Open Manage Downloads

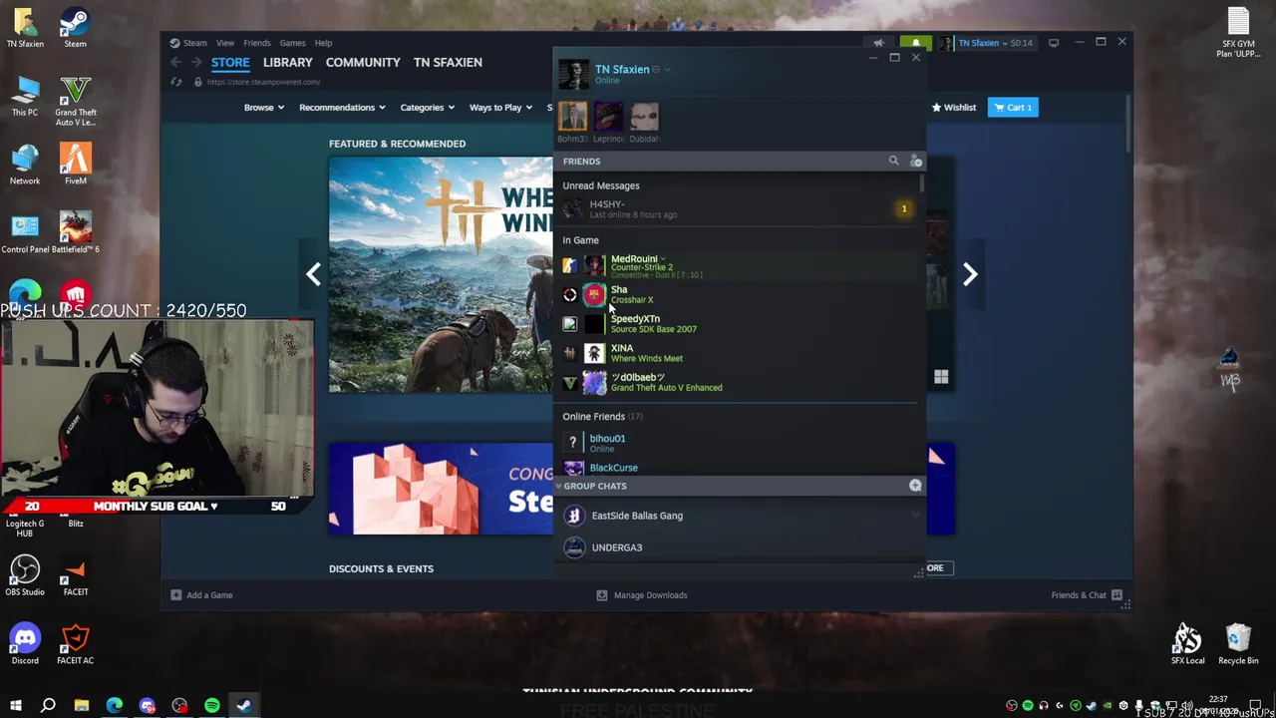[x=642, y=595]
